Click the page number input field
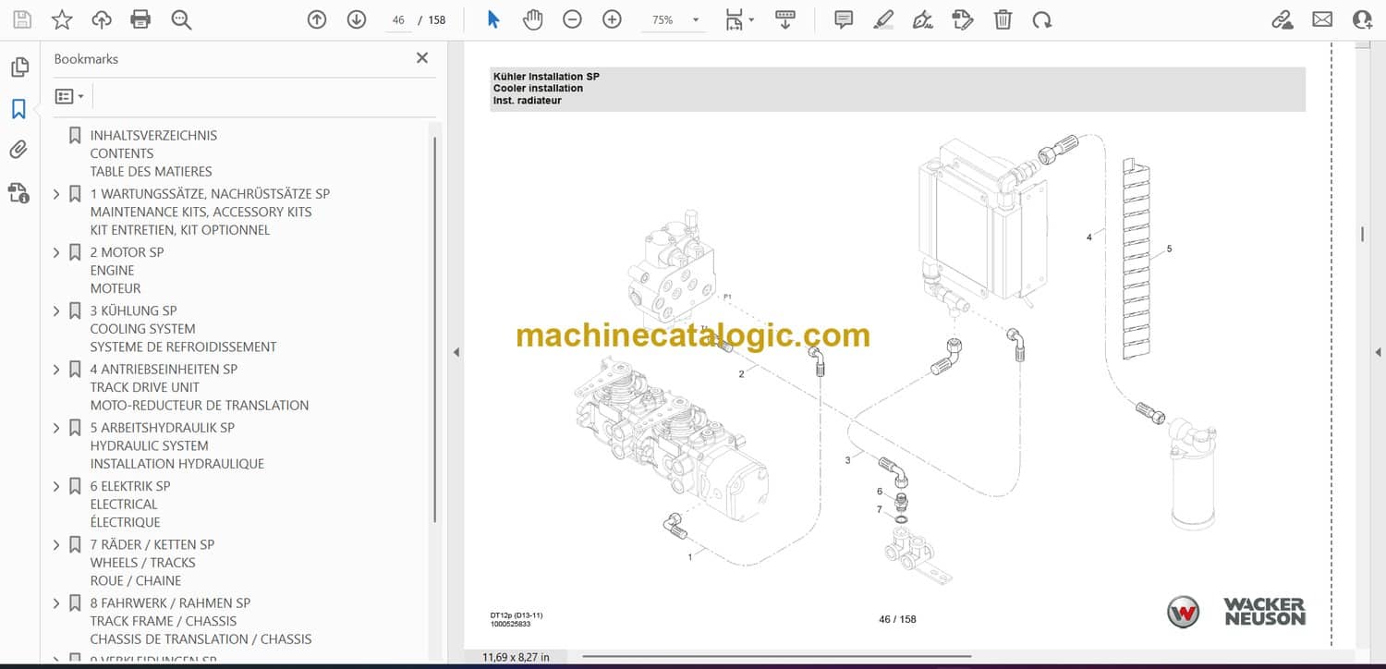Image resolution: width=1386 pixels, height=669 pixels. click(398, 19)
